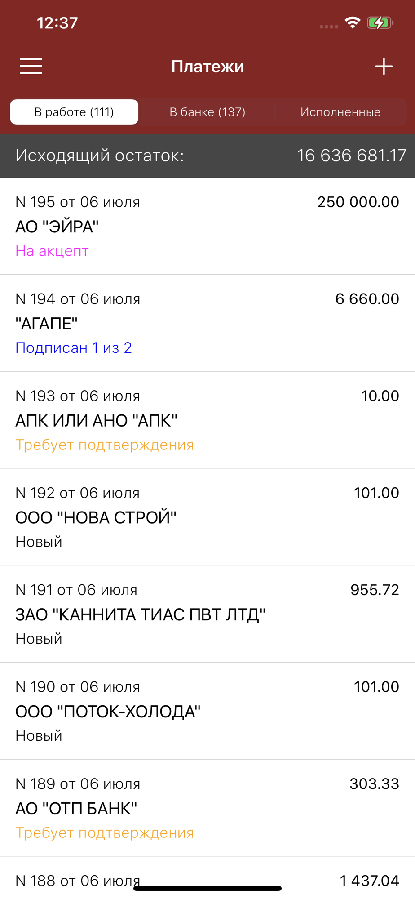Open the "Исполненные" tab
The height and width of the screenshot is (899, 415).
[340, 112]
